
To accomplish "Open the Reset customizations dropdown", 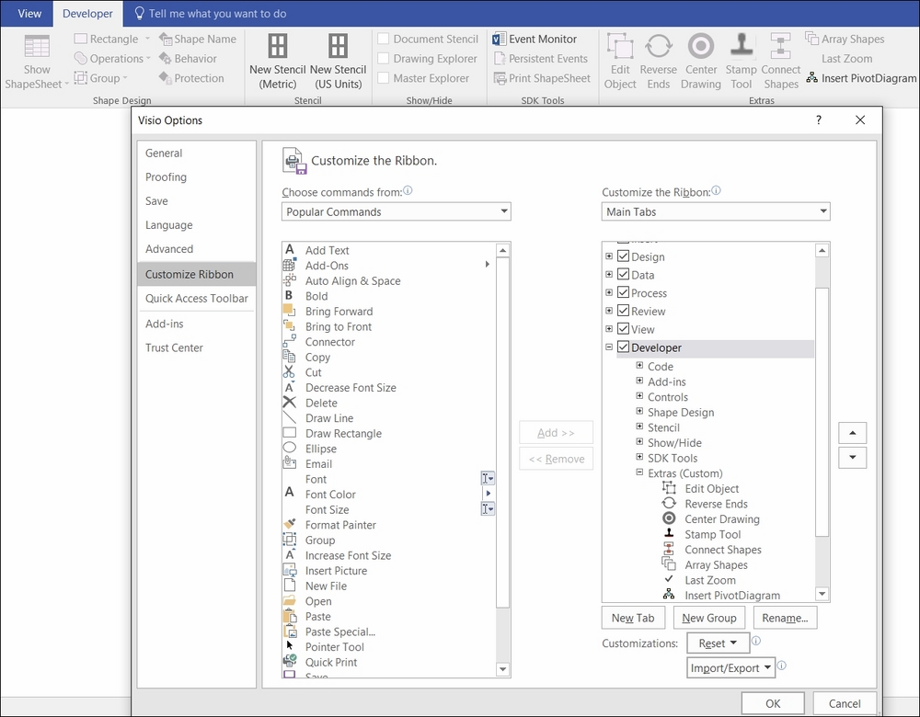I will point(718,643).
